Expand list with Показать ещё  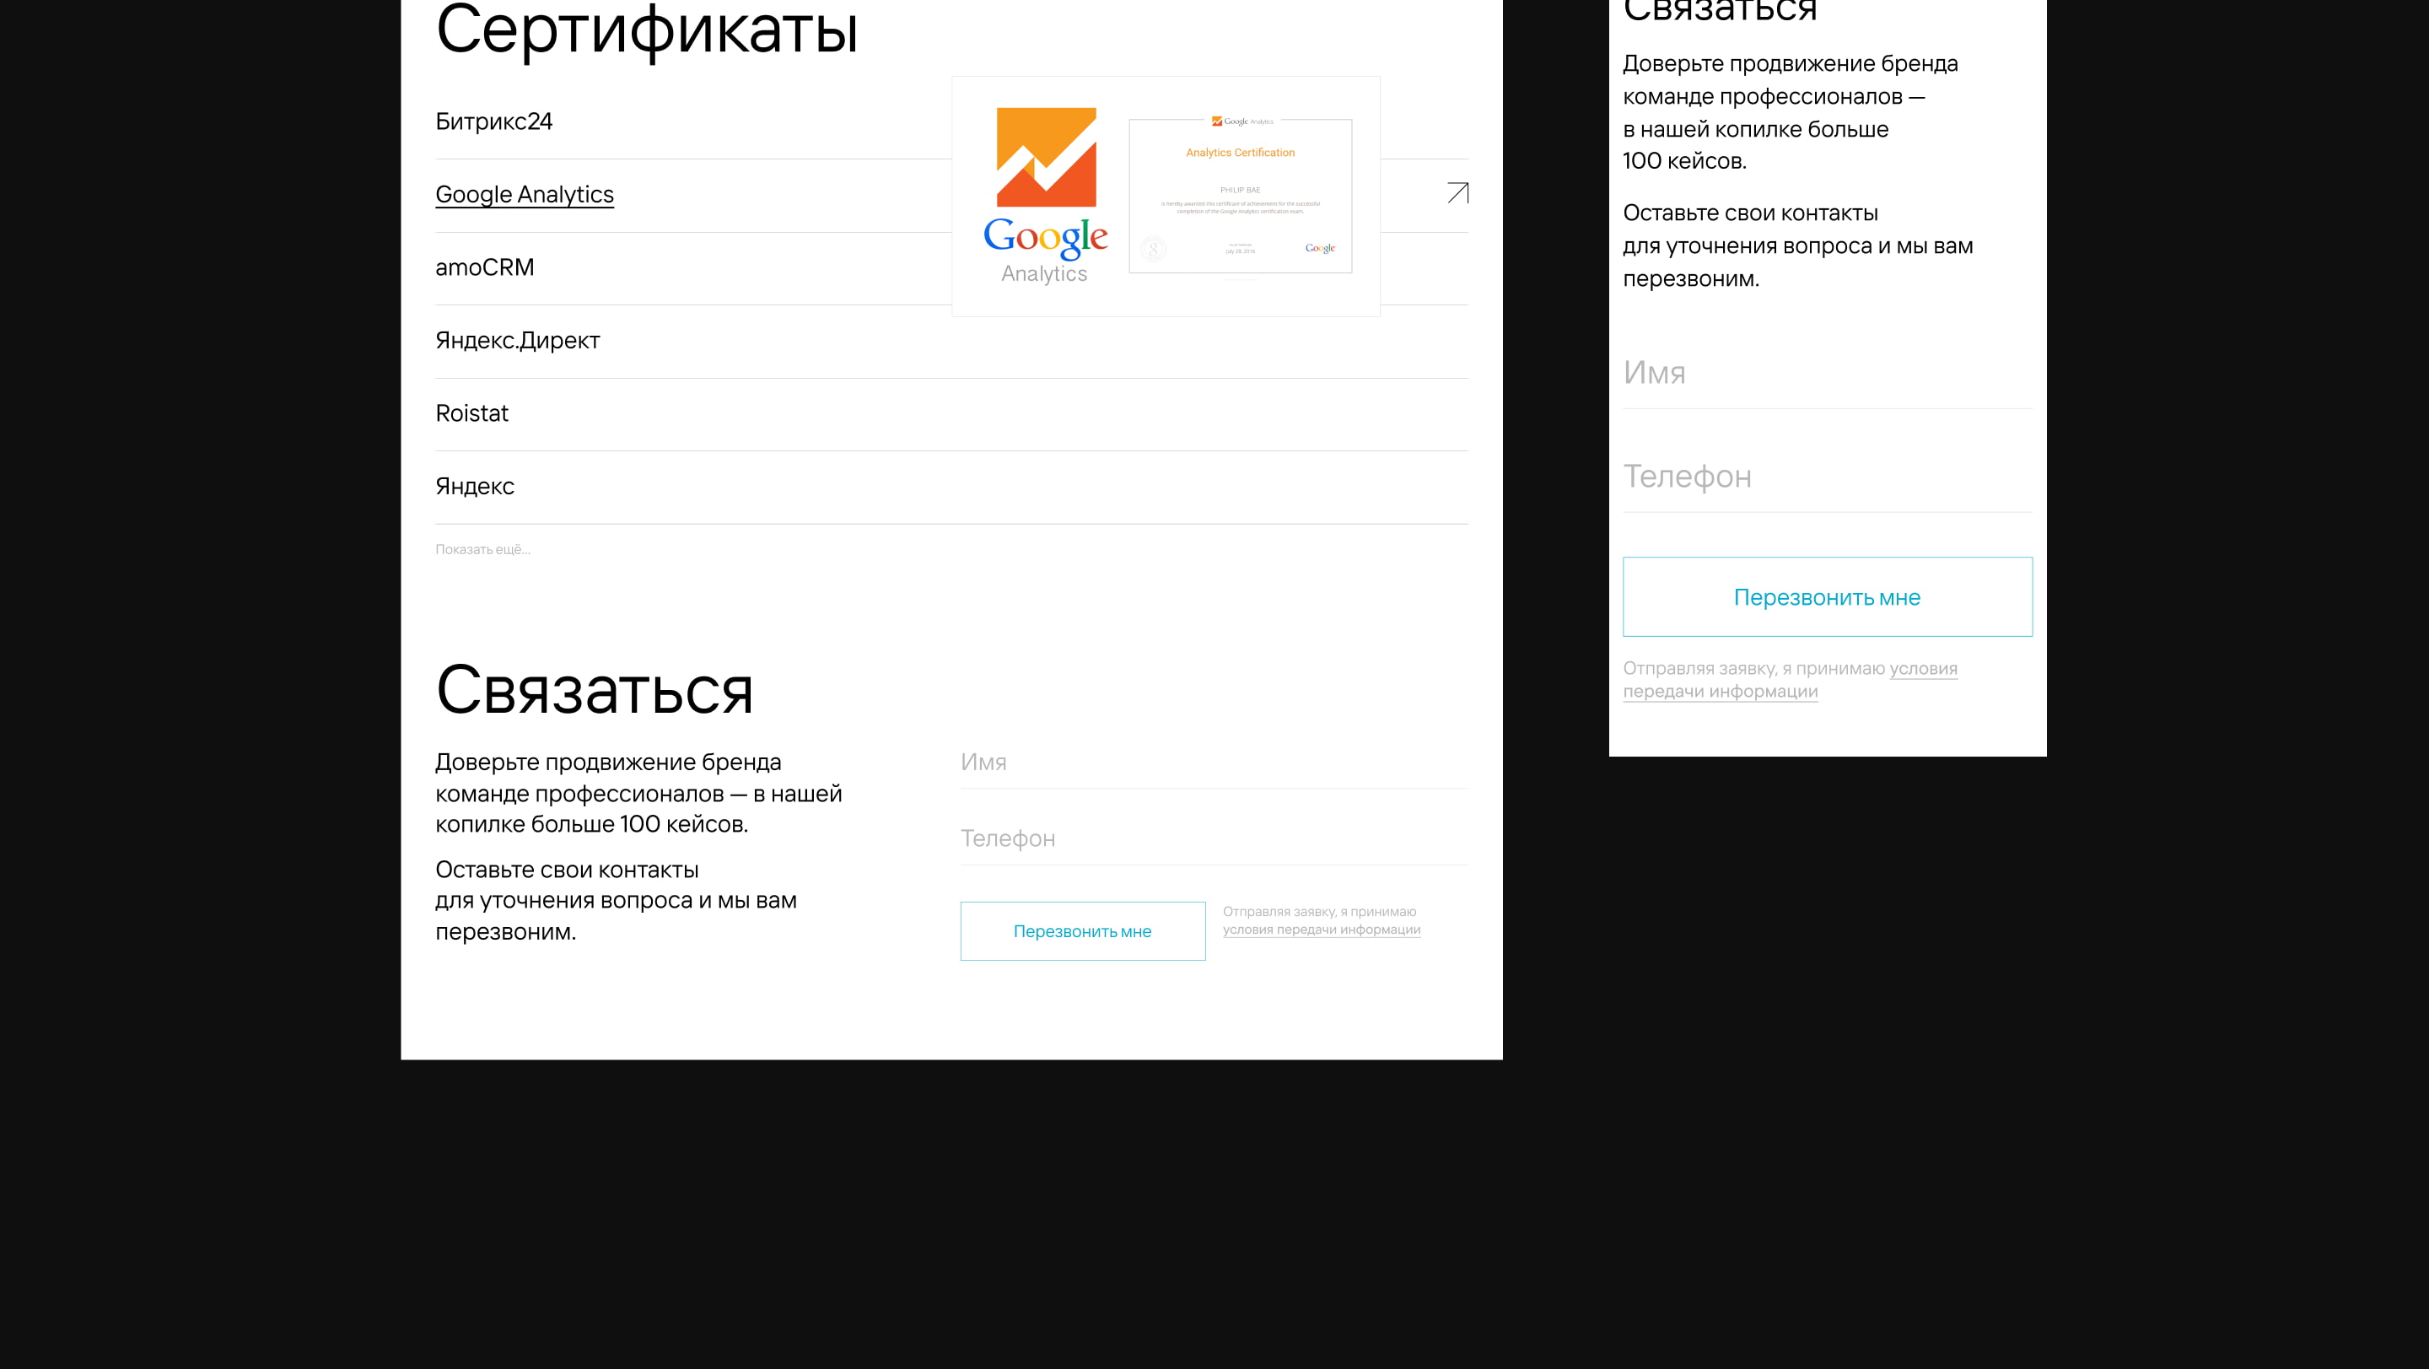pyautogui.click(x=482, y=550)
